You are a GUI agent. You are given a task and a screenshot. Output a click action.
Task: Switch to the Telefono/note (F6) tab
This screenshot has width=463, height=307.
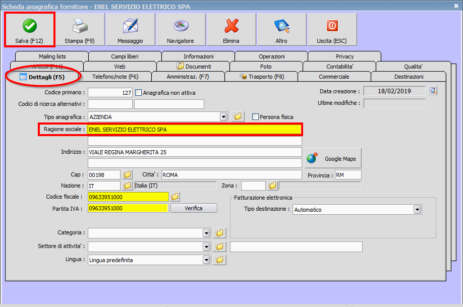[115, 77]
